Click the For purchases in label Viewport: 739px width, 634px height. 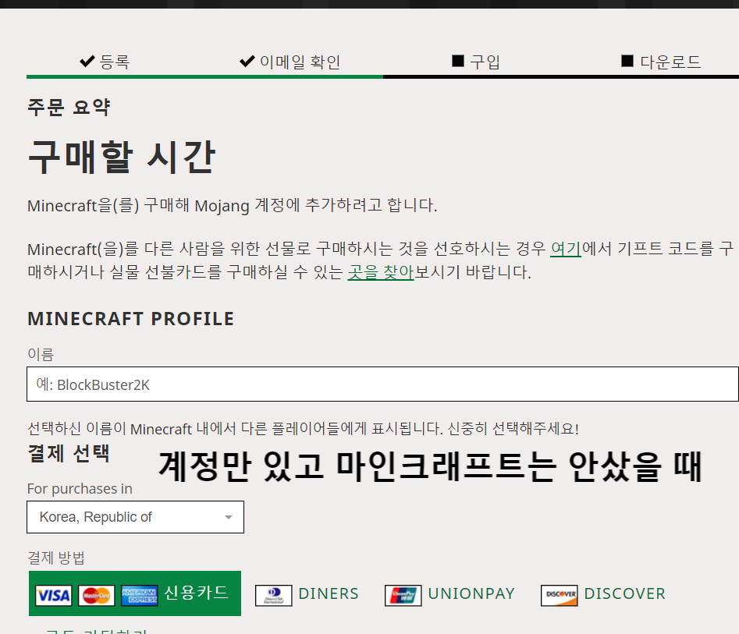click(x=80, y=489)
